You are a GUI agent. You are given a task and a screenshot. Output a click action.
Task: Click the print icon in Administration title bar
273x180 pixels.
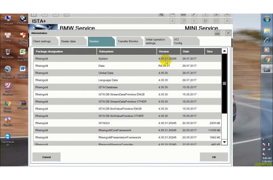tap(217, 33)
